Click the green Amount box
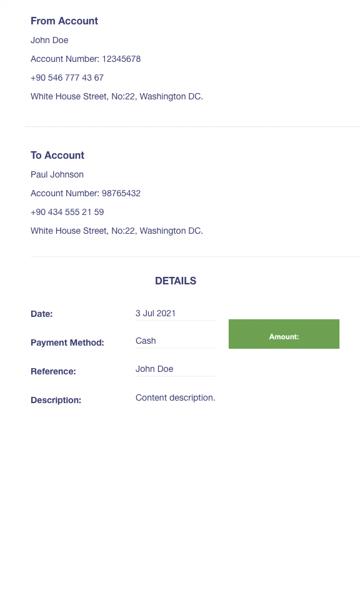 coord(284,334)
